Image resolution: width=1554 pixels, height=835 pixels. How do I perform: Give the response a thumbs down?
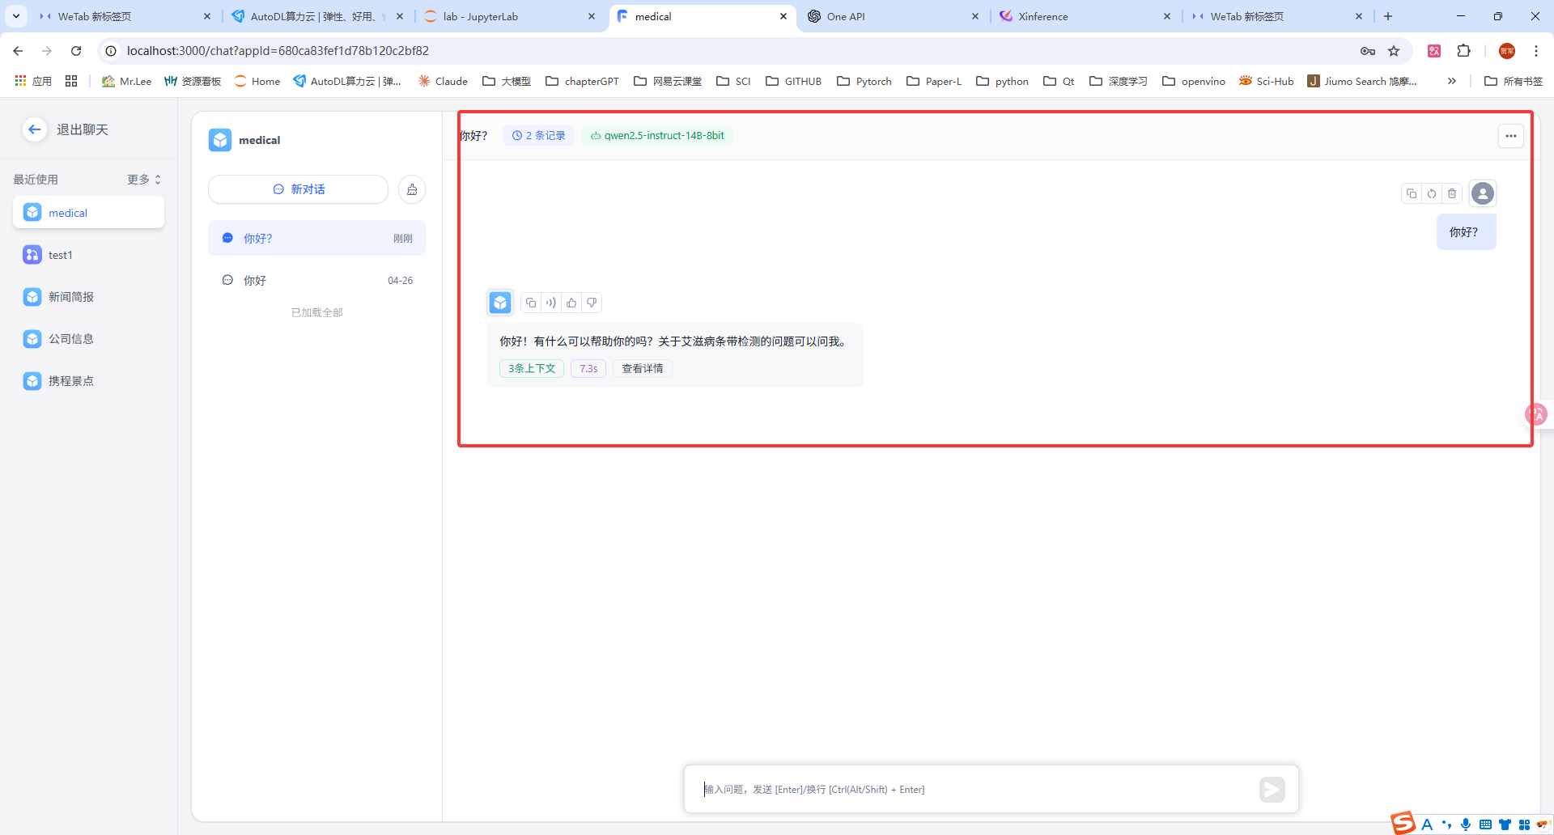pyautogui.click(x=592, y=303)
